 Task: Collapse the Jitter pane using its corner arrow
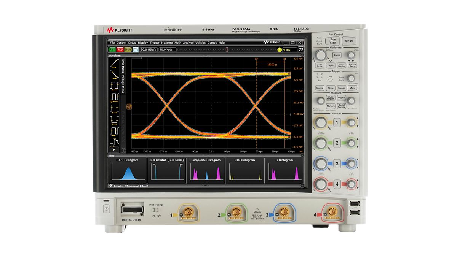[302, 155]
